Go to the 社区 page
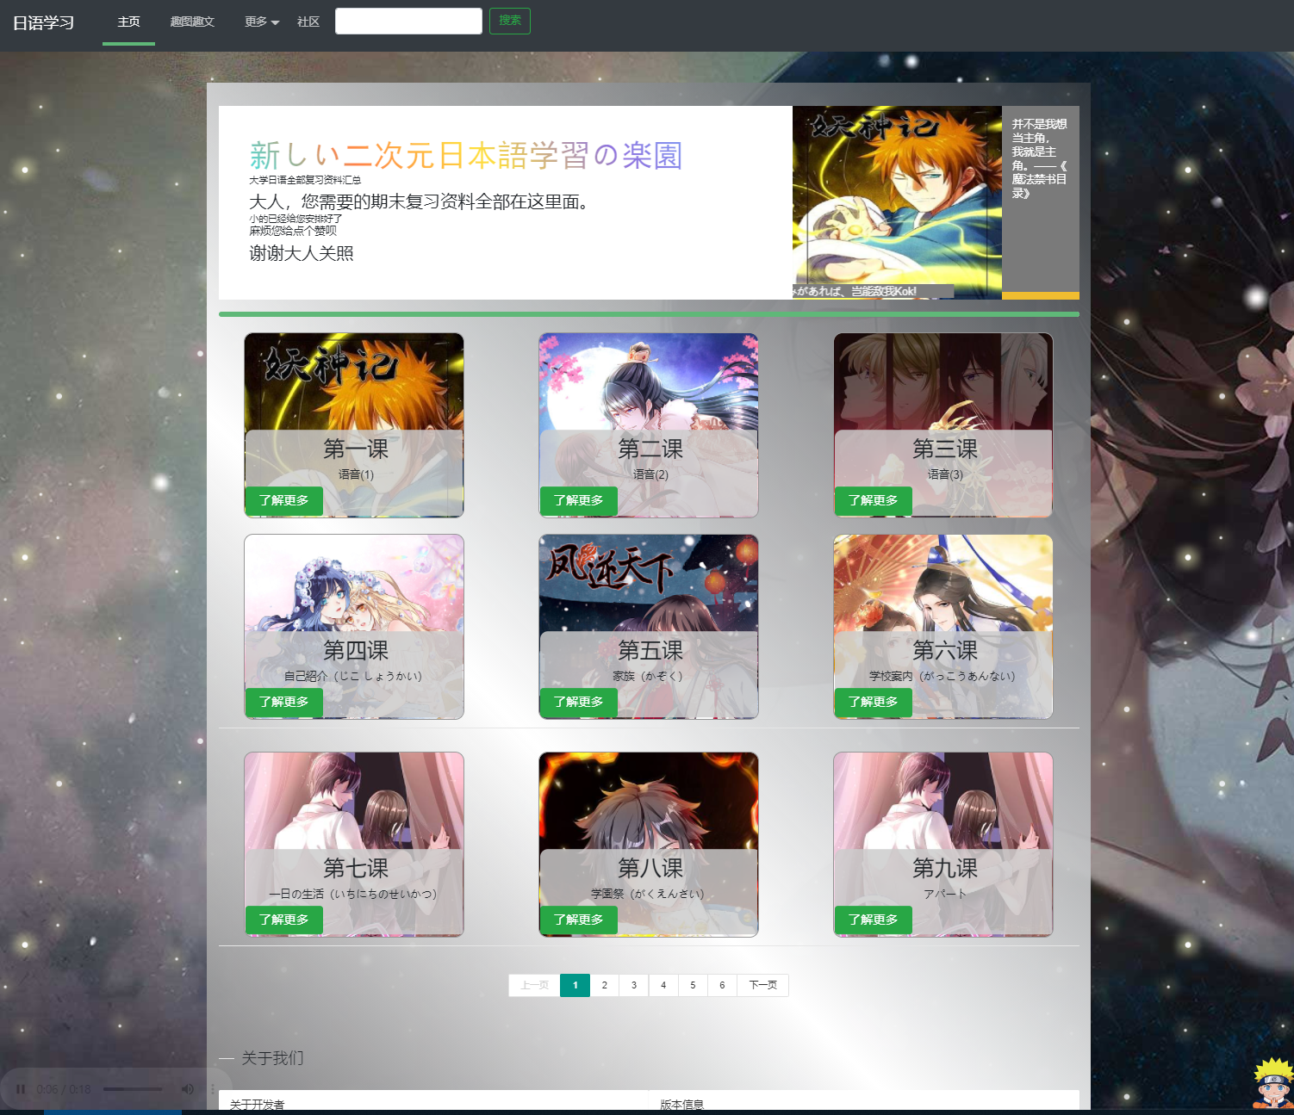Screen dimensions: 1294x1115 click(x=308, y=22)
